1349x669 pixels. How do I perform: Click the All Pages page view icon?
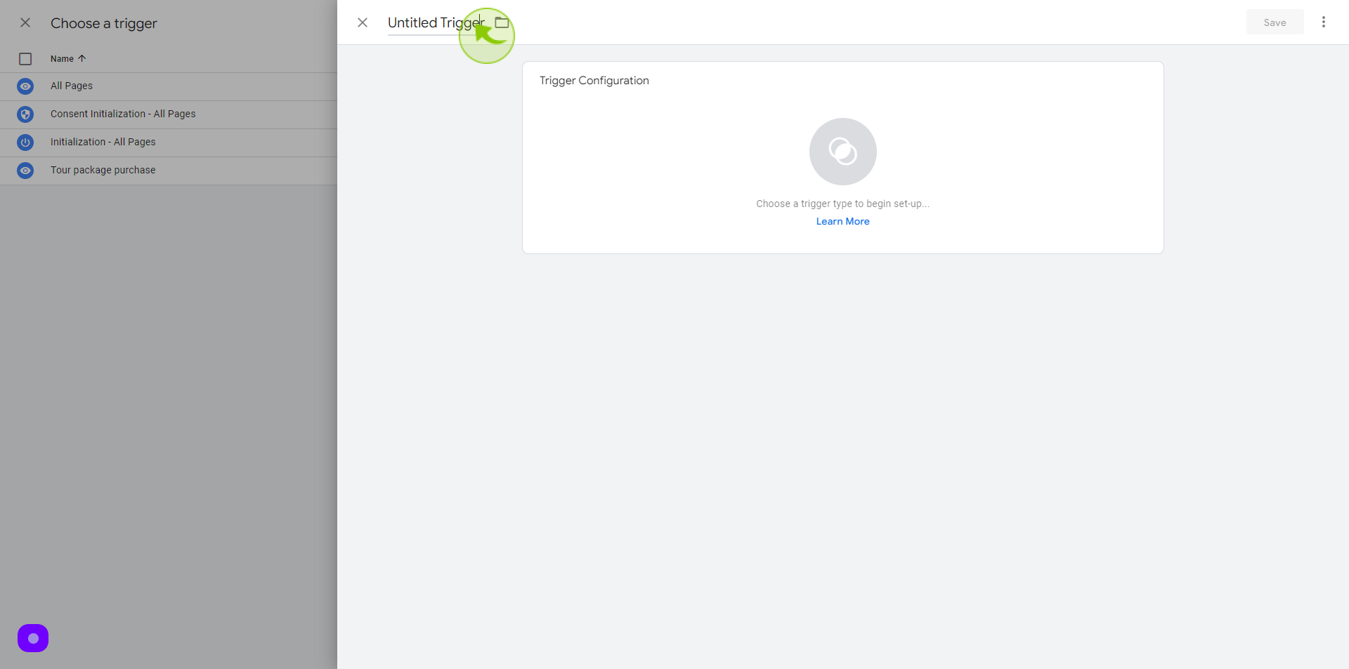tap(25, 86)
